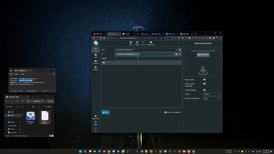The image size is (274, 154).
Task: Click the File Explorer search box
Action: pos(51,101)
